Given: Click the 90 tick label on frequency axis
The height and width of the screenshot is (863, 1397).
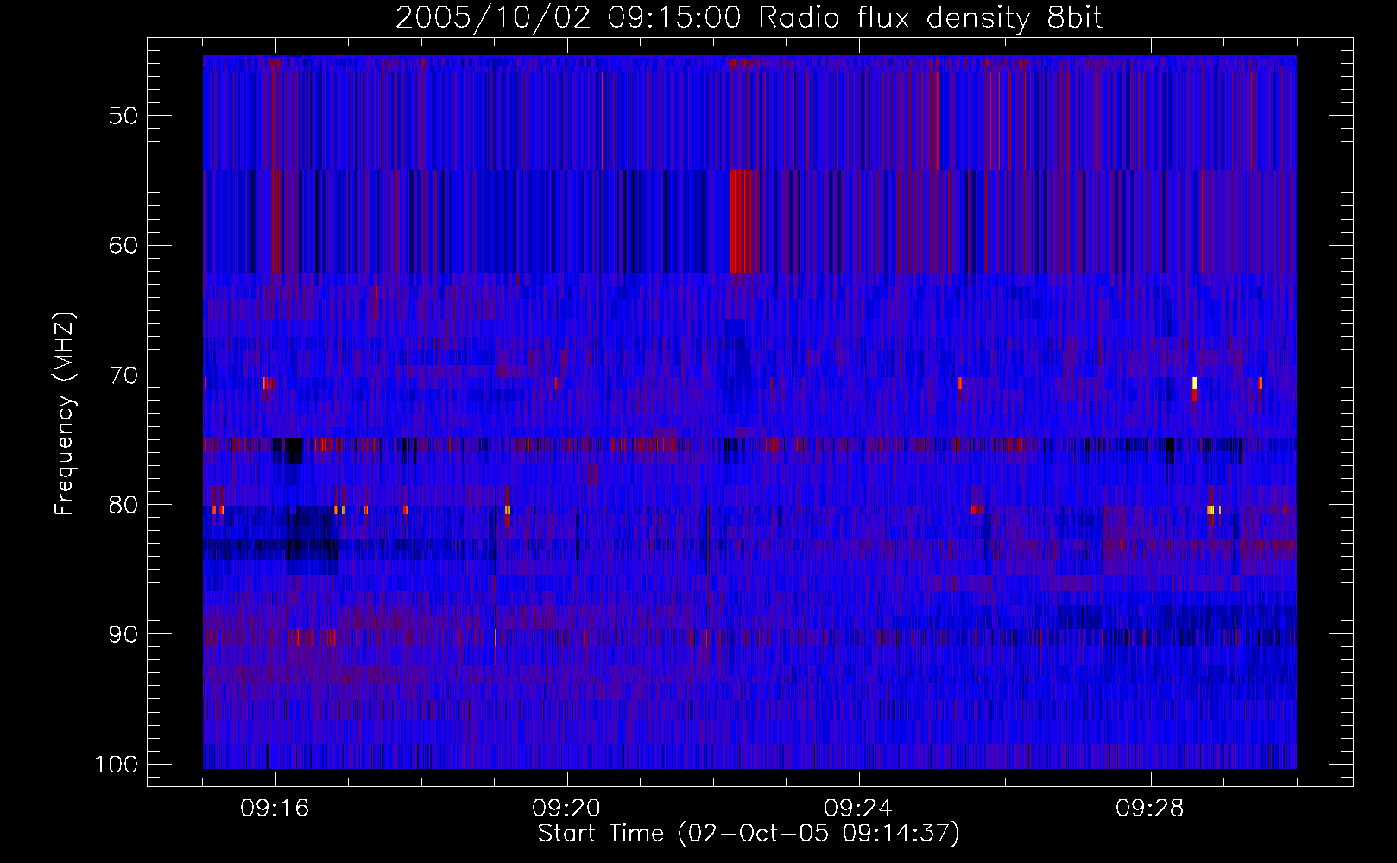Looking at the screenshot, I should (x=123, y=634).
